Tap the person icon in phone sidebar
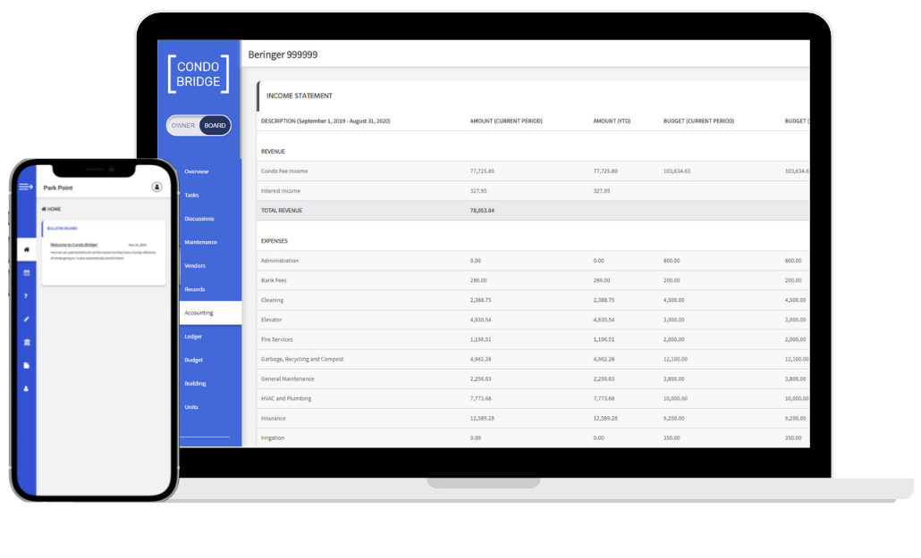The image size is (921, 558). coord(26,388)
